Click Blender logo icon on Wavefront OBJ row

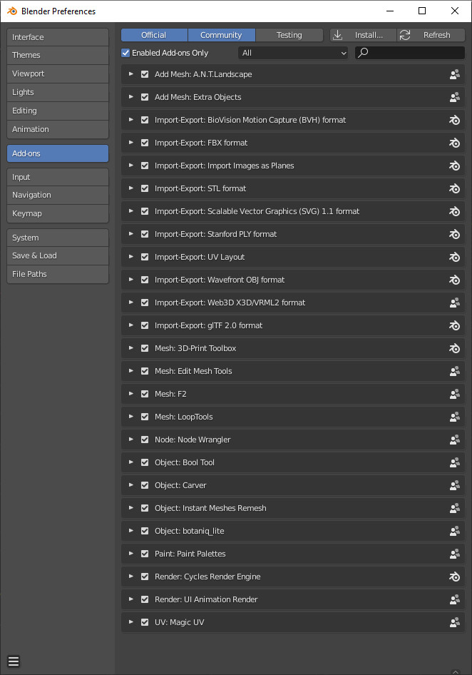454,280
